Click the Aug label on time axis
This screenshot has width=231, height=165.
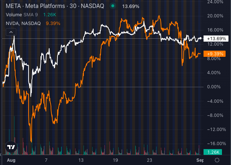coord(11,160)
